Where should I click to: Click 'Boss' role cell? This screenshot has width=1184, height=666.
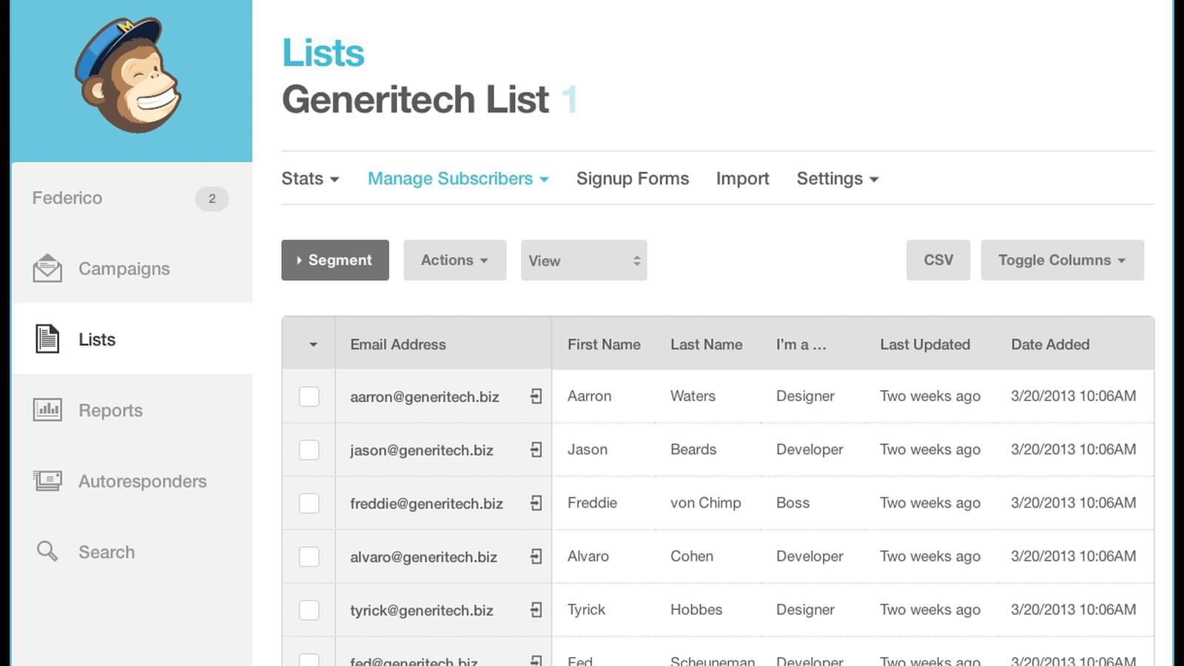(x=793, y=502)
